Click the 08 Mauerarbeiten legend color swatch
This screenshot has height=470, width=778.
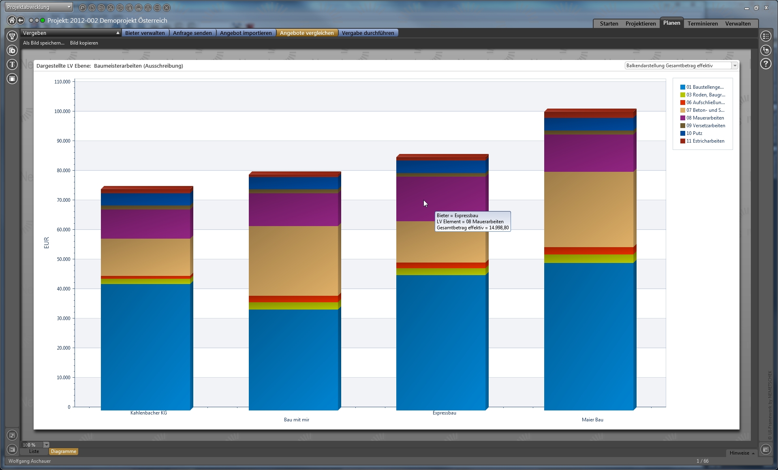(x=683, y=118)
